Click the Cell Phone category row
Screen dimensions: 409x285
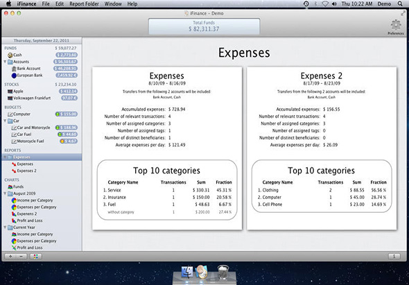(322, 205)
